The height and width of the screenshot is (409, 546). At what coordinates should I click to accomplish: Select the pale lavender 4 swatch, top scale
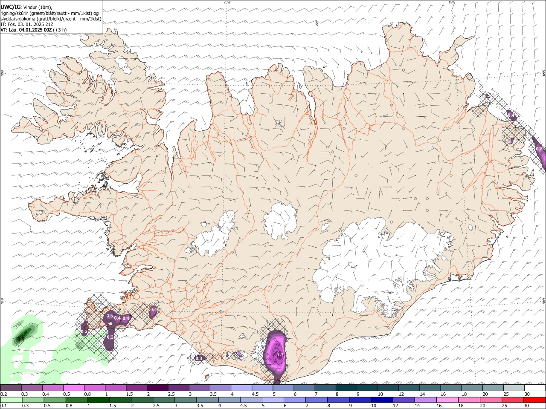[x=241, y=388]
